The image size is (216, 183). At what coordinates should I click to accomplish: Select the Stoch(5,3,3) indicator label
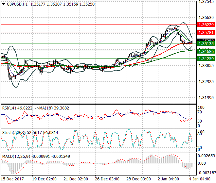click(14, 133)
